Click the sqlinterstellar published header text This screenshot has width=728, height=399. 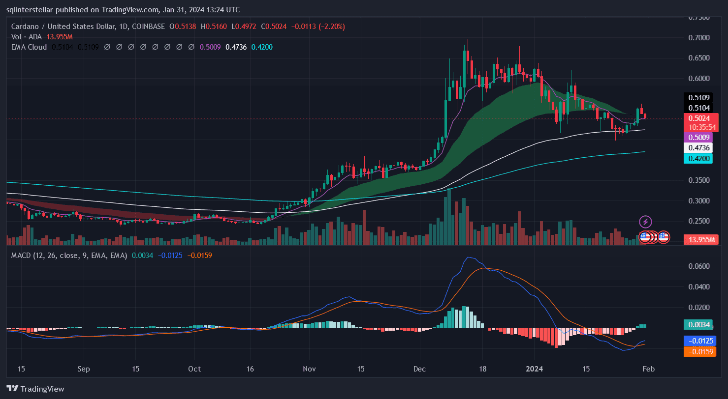point(123,8)
